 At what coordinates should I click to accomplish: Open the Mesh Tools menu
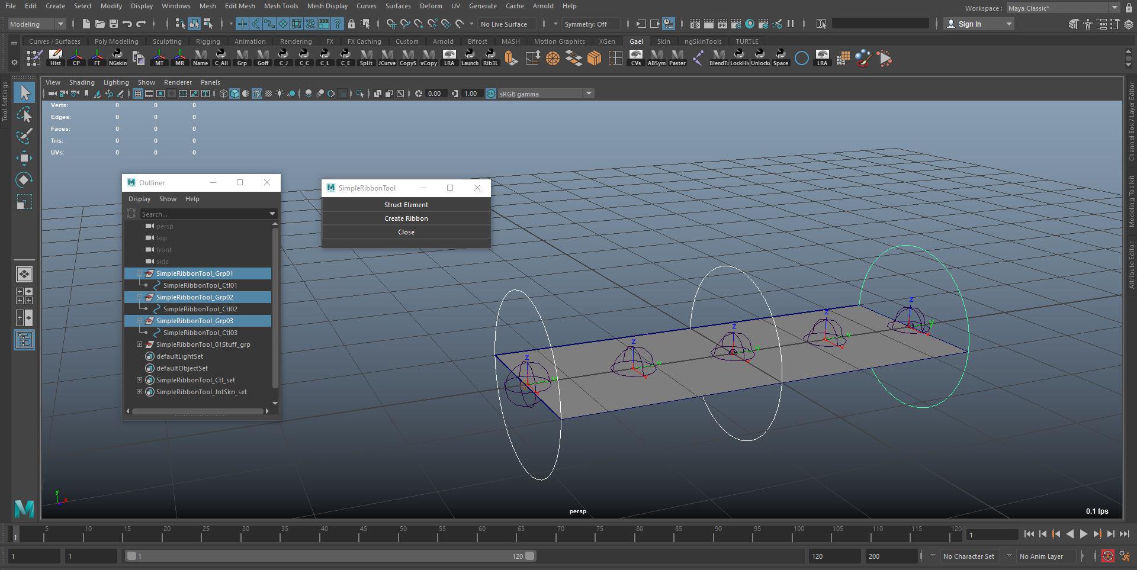[281, 6]
